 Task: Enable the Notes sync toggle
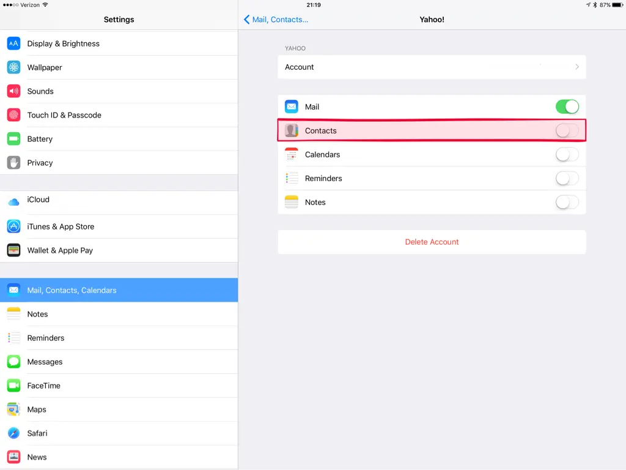click(567, 202)
